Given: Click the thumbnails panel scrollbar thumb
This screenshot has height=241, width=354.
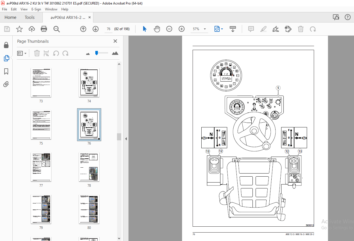Looking at the screenshot, I should pos(119,137).
